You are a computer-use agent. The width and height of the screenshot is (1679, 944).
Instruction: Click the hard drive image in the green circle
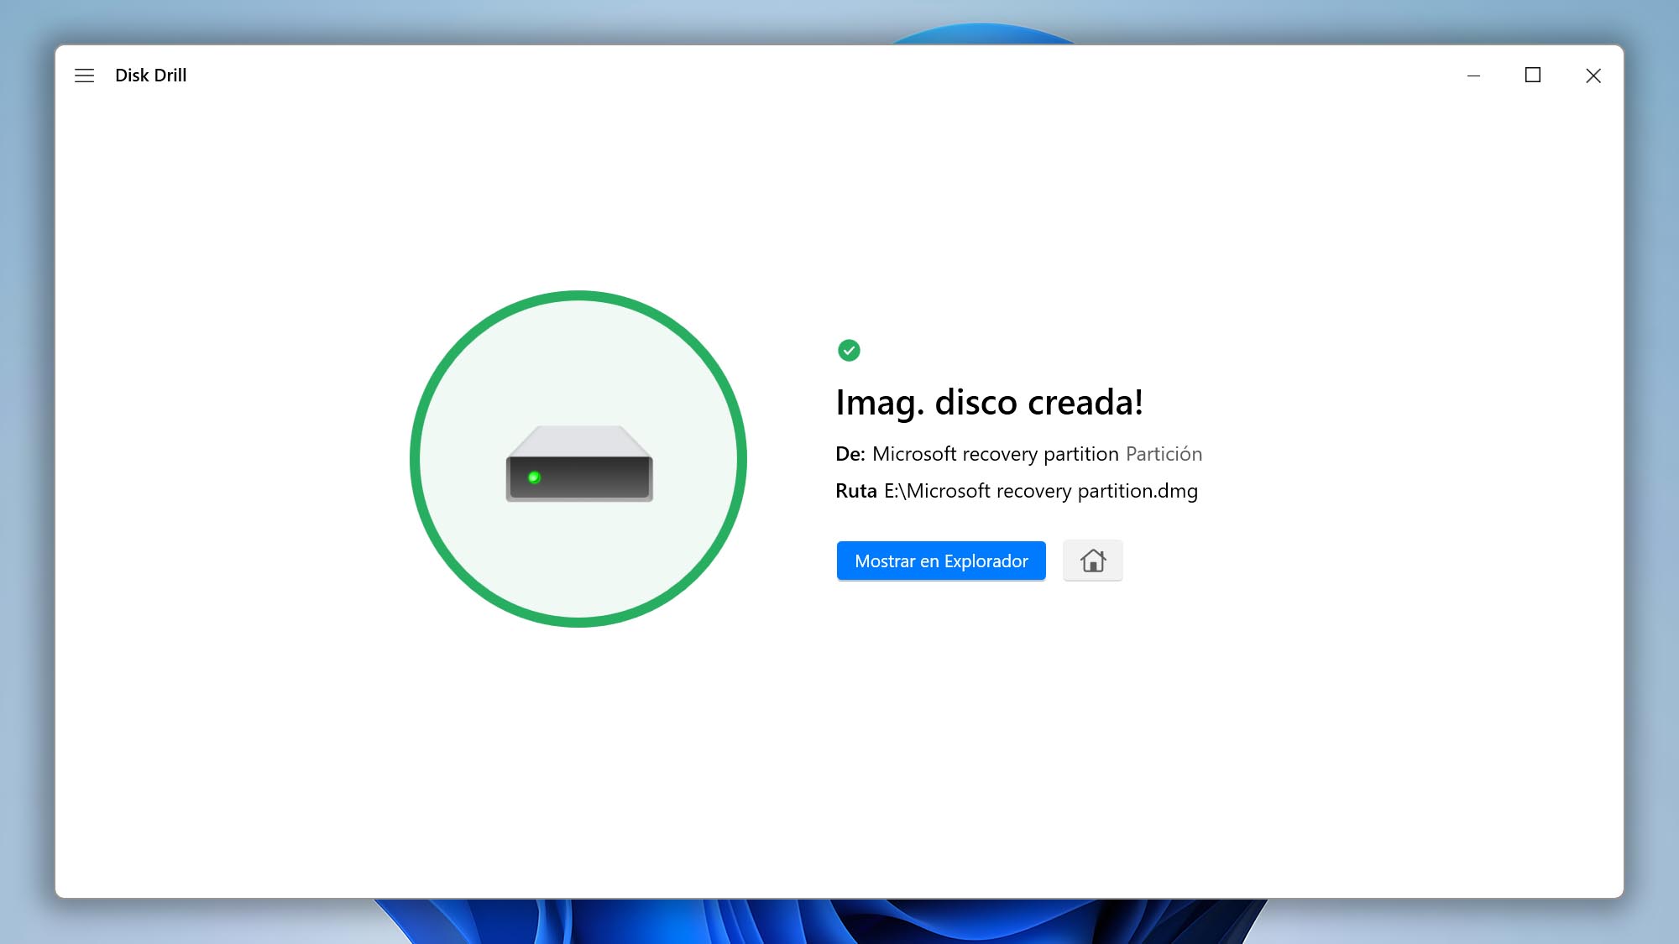tap(578, 464)
